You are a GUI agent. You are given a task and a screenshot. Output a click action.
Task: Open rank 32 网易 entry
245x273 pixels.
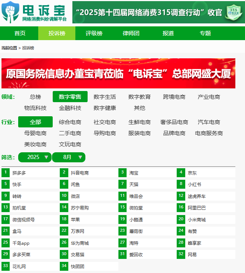coord(206,254)
